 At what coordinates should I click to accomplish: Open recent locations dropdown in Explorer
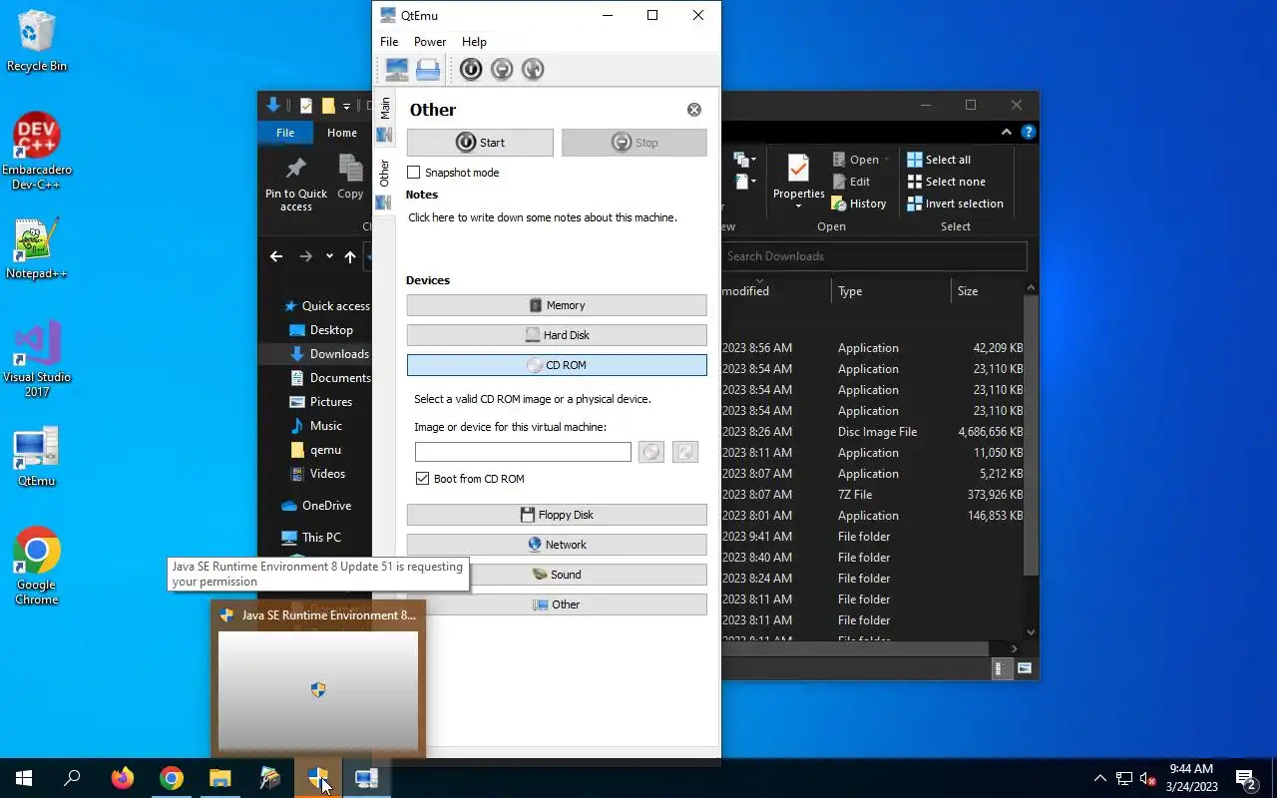(x=329, y=256)
